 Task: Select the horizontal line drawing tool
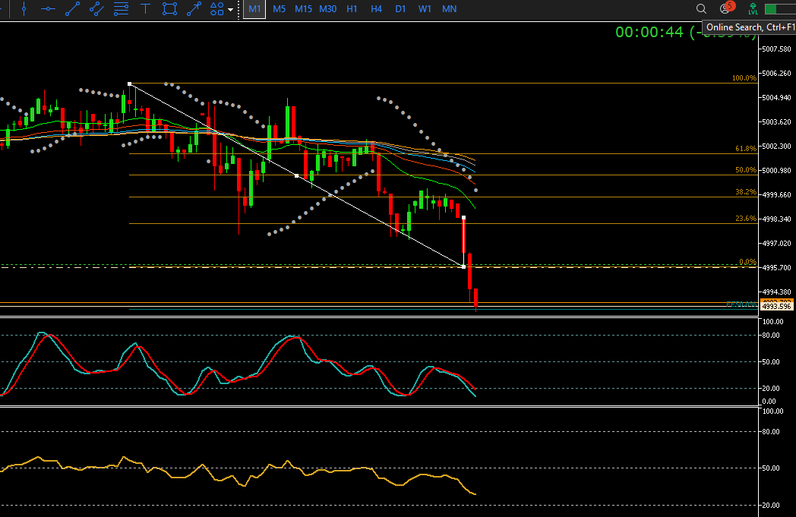coord(48,9)
